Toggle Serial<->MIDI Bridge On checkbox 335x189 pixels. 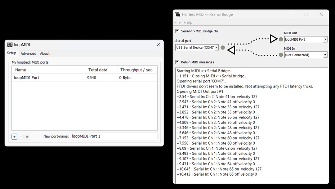point(177,31)
